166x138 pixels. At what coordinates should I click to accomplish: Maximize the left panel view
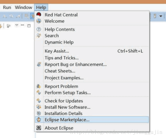tap(29, 26)
